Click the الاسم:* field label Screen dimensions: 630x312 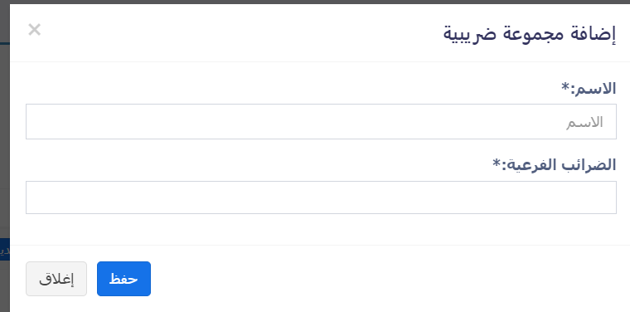coord(589,88)
